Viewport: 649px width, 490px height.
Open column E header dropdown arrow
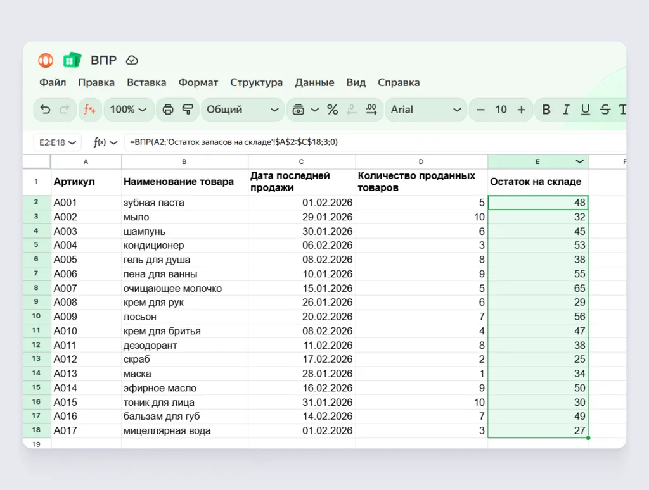tap(580, 161)
